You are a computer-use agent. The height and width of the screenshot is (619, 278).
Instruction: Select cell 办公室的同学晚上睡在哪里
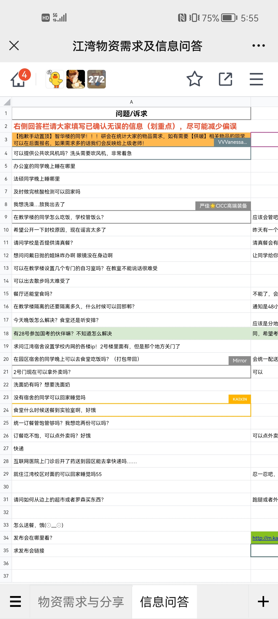click(131, 166)
